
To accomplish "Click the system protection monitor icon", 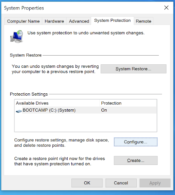I will coord(17,37).
